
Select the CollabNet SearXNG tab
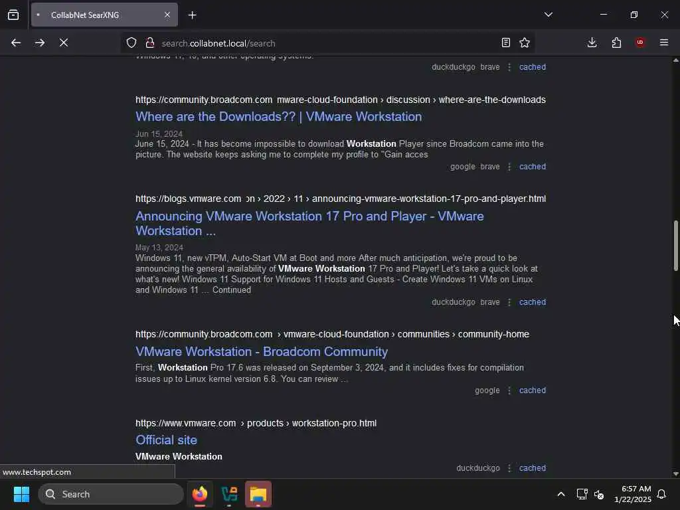click(104, 15)
